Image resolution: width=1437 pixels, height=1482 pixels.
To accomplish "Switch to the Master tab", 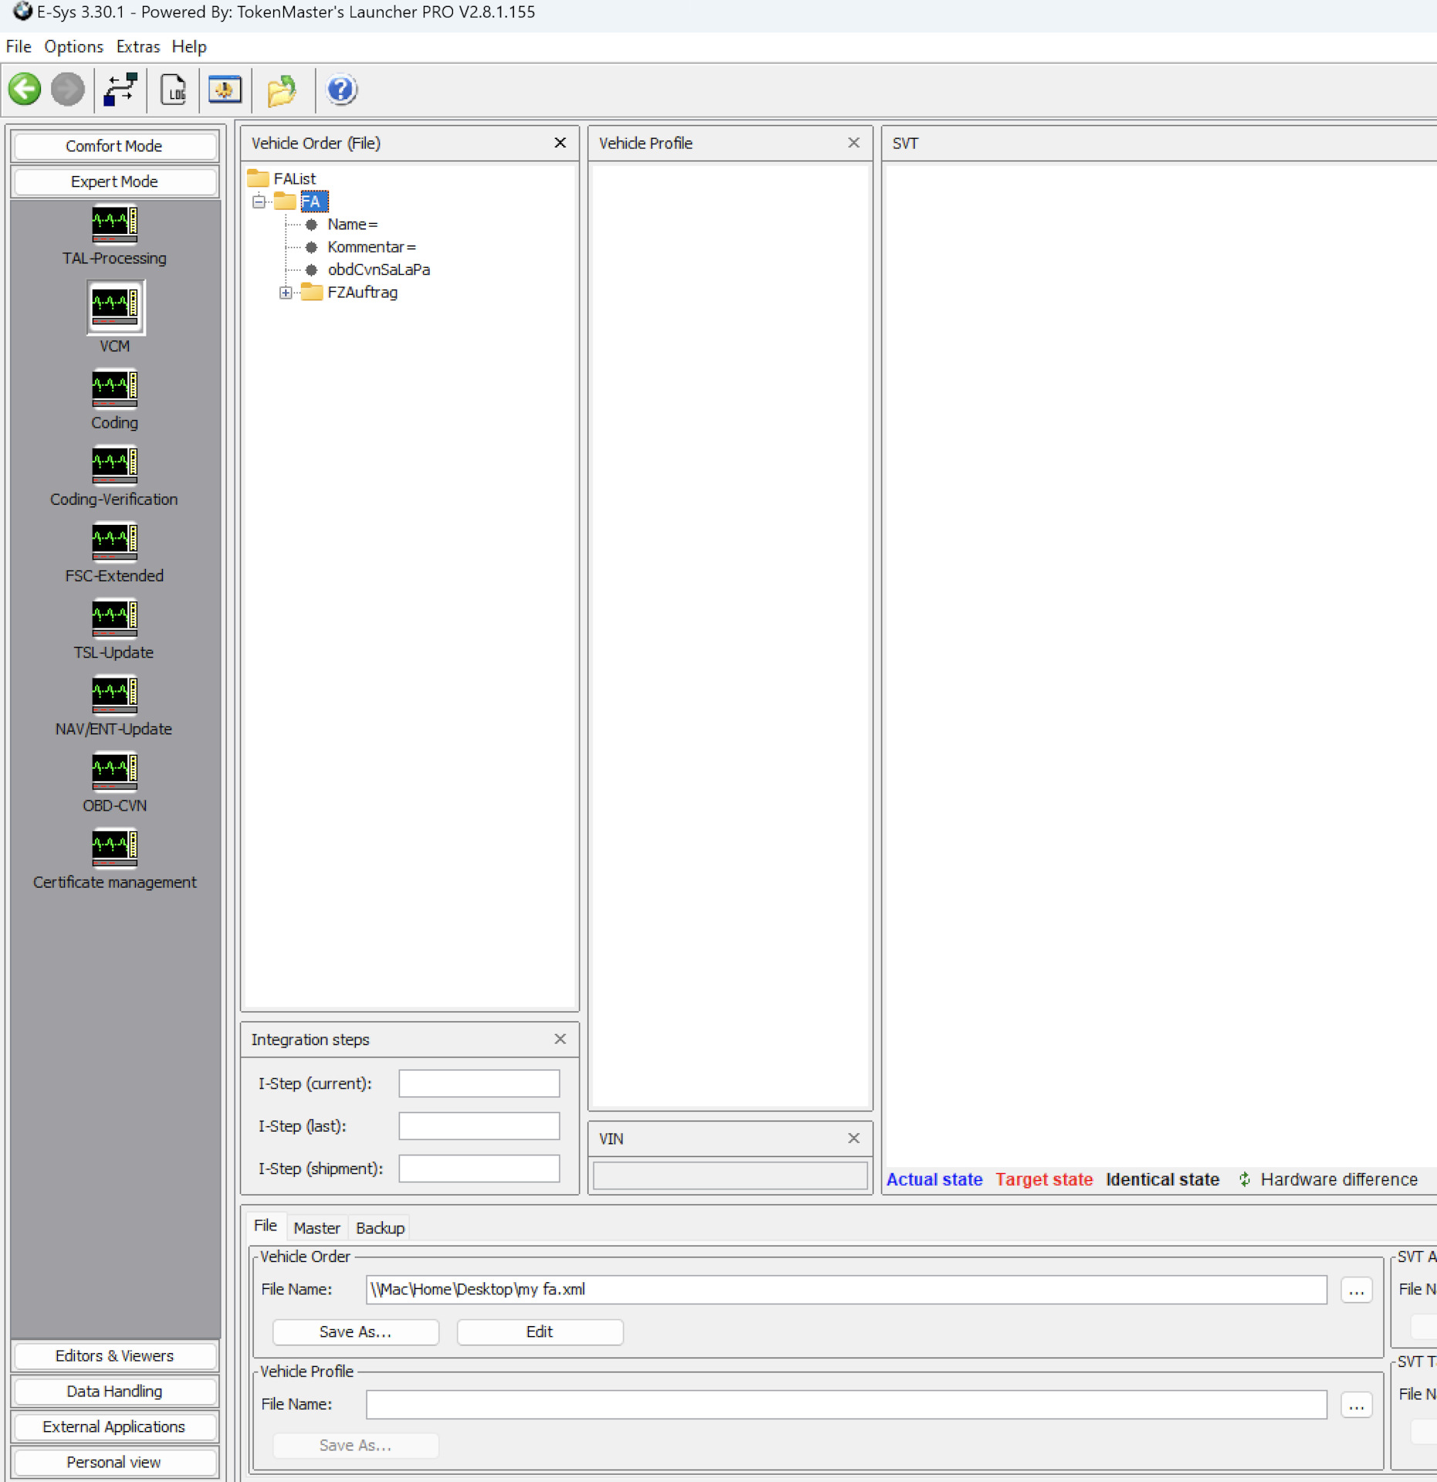I will [x=316, y=1228].
